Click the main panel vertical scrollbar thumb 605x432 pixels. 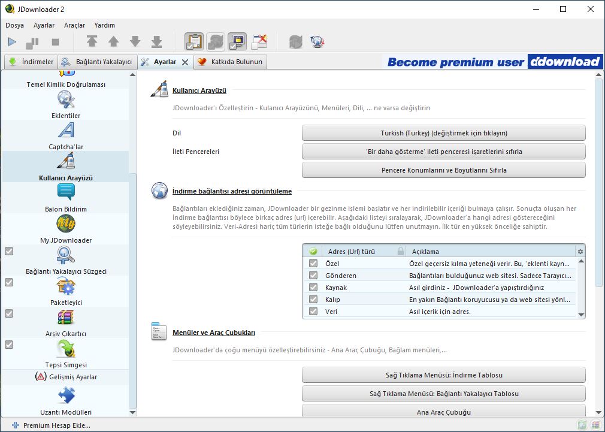599,182
